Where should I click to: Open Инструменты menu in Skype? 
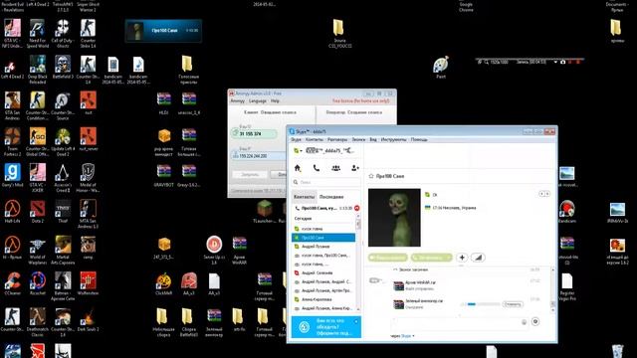pos(393,139)
